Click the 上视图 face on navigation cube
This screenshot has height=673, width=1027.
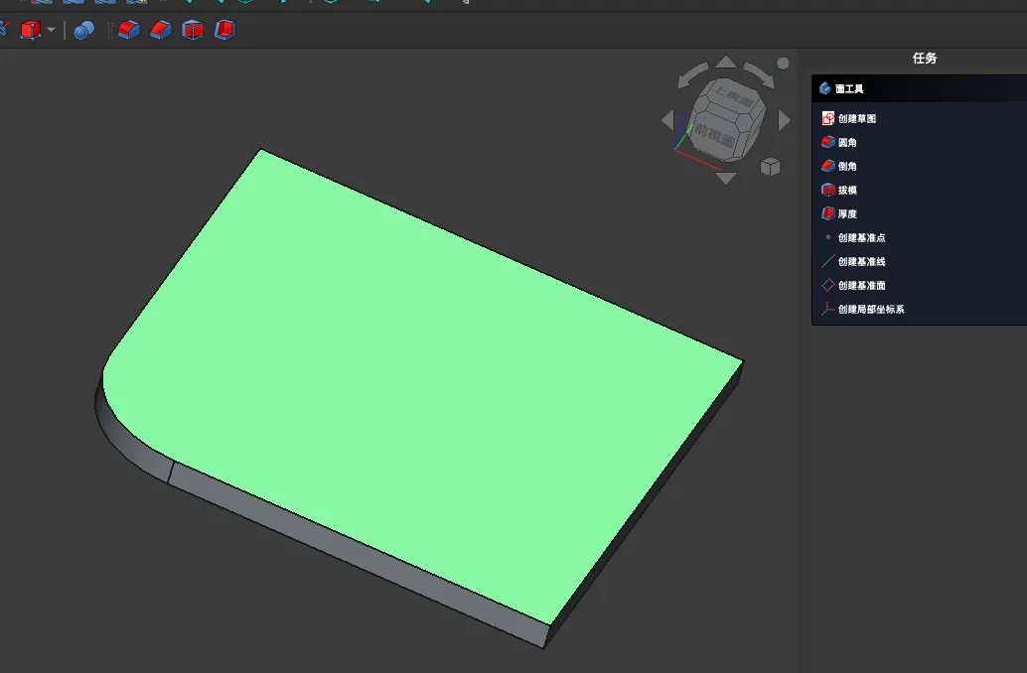coord(726,100)
